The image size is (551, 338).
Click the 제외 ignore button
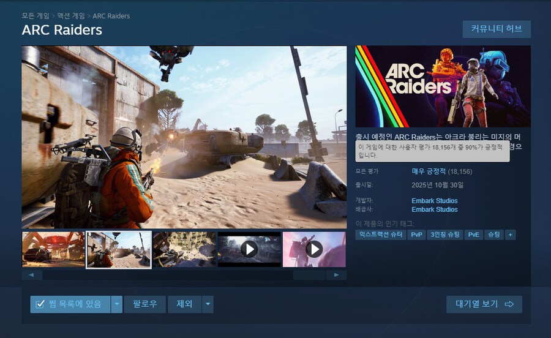[x=184, y=304]
